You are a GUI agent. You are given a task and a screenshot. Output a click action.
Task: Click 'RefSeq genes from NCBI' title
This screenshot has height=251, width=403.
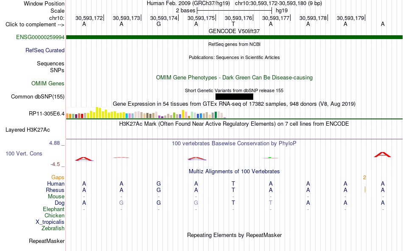(234, 44)
